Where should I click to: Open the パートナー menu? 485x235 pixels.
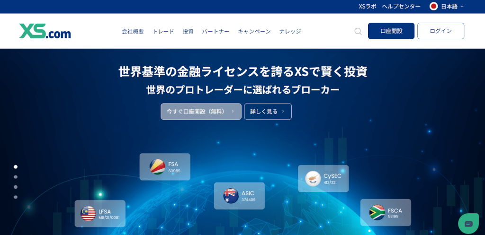(x=216, y=31)
